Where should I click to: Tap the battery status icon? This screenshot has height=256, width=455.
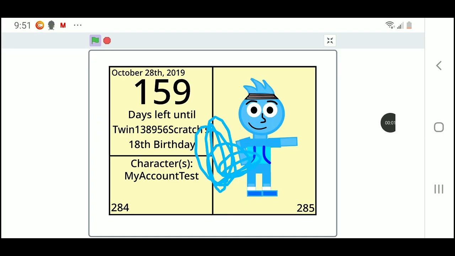pyautogui.click(x=409, y=25)
